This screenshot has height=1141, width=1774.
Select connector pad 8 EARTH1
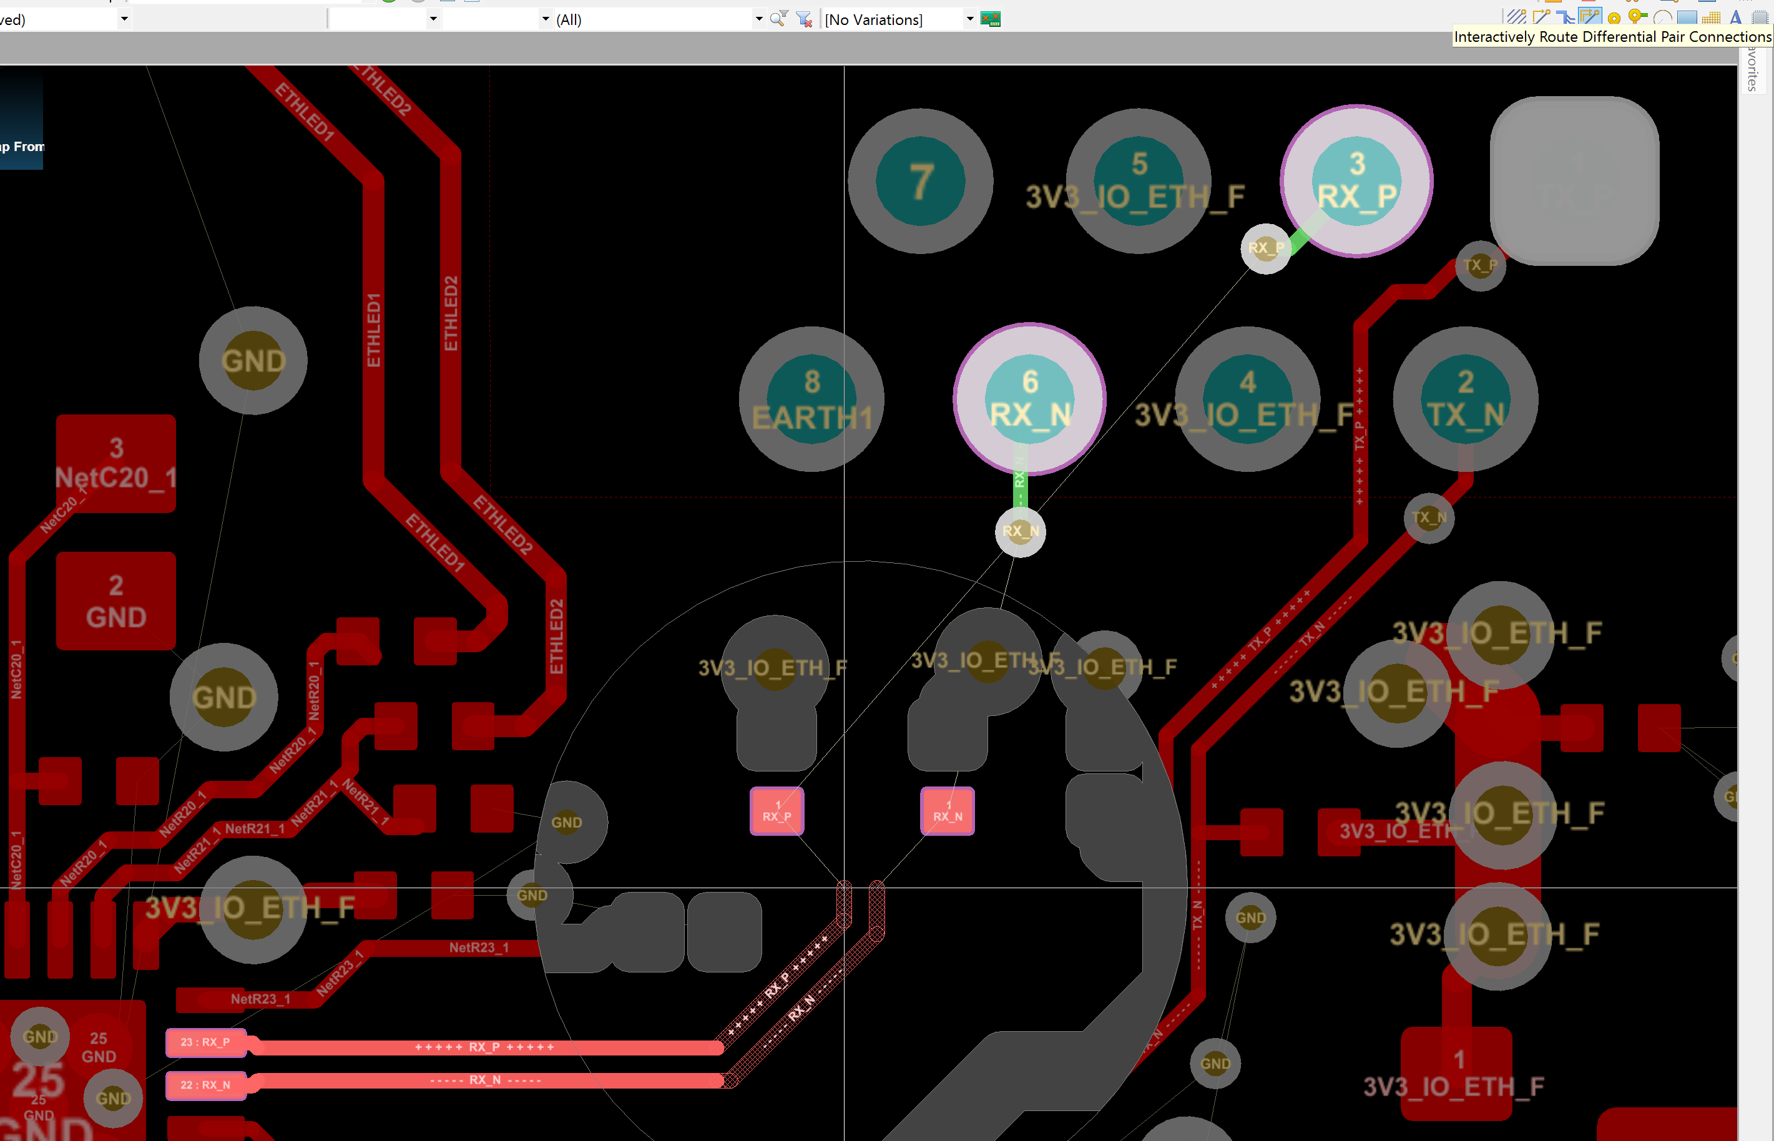pyautogui.click(x=812, y=399)
